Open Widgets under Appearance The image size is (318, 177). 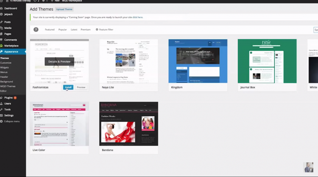coord(5,67)
